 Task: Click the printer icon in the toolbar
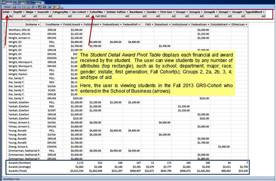click(15, 7)
